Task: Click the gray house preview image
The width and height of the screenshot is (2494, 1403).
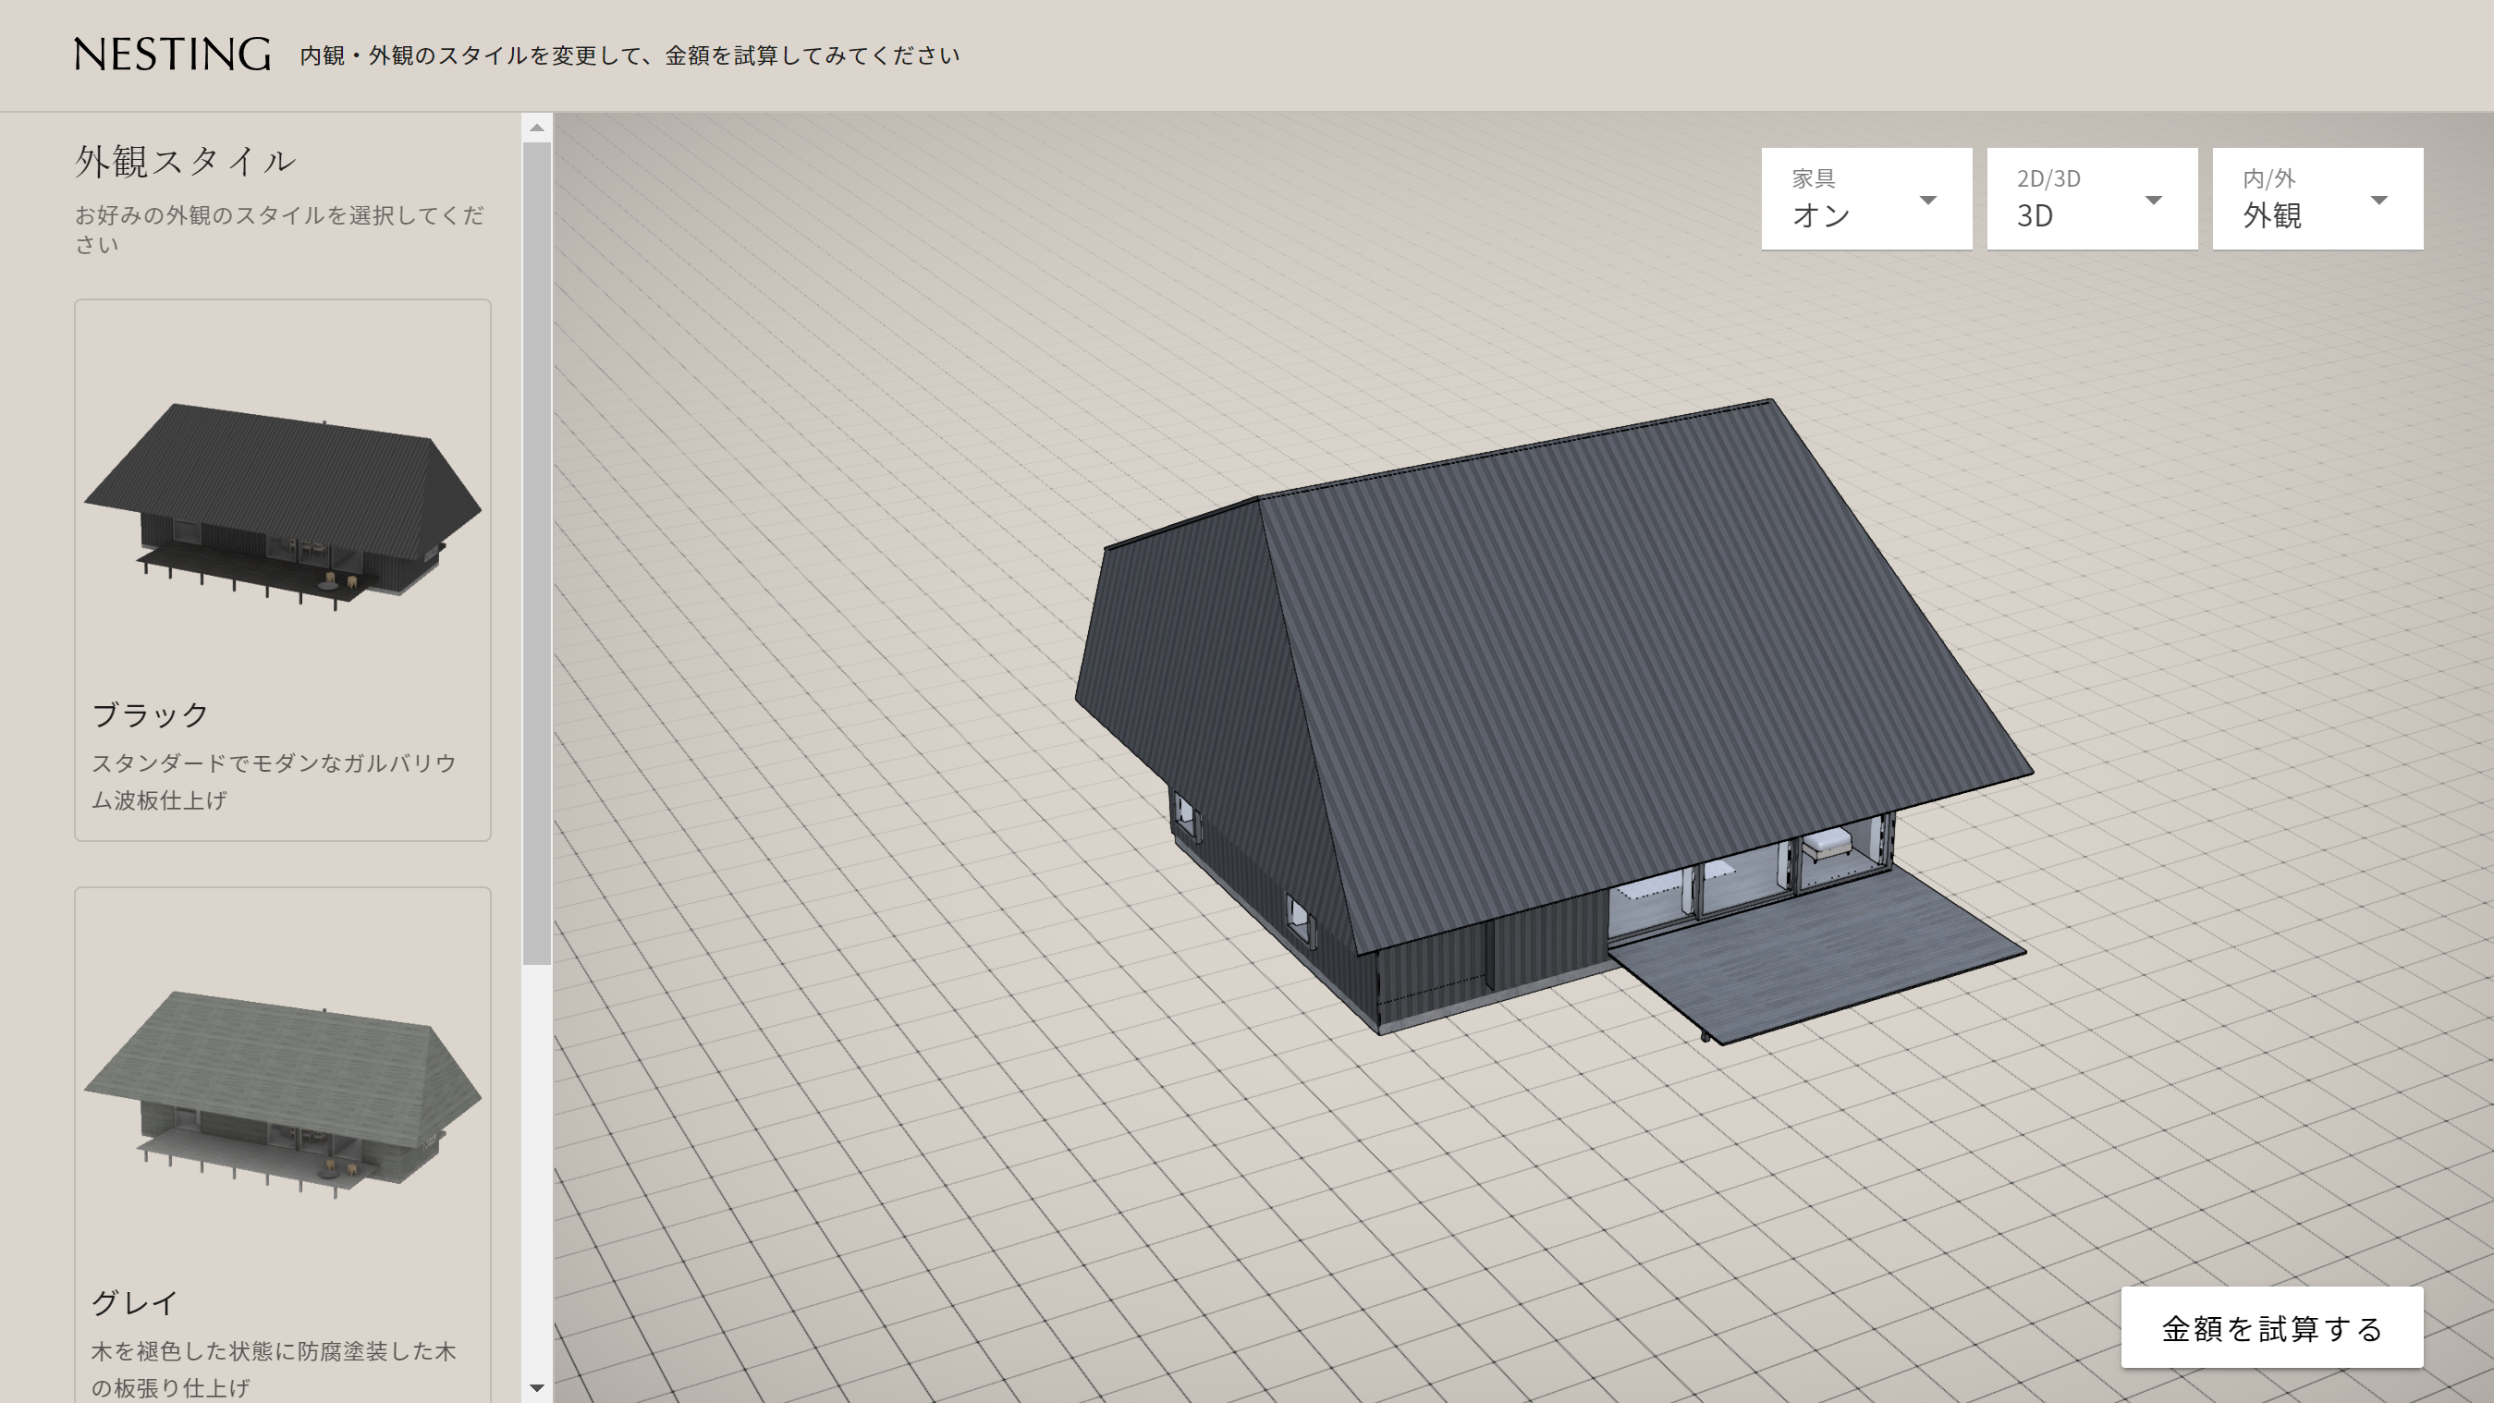Action: [x=283, y=1092]
